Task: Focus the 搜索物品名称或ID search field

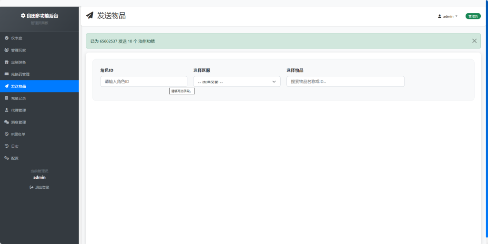Action: pyautogui.click(x=346, y=81)
